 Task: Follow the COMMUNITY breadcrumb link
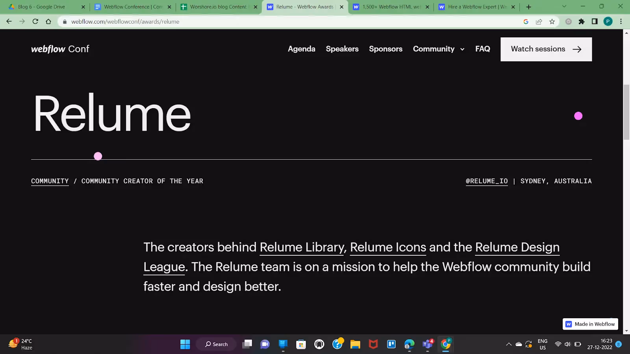click(50, 181)
